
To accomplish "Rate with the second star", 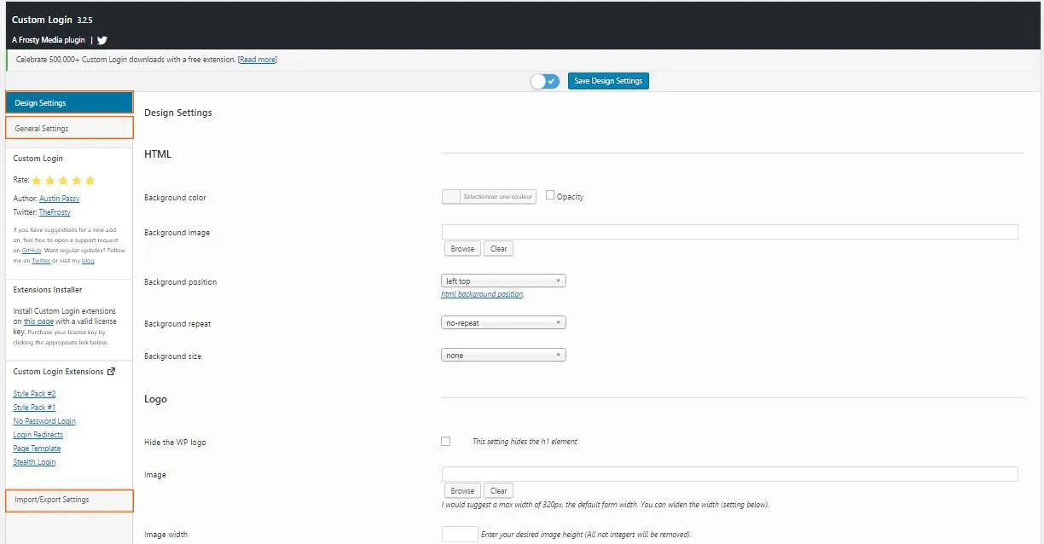I will tap(49, 181).
